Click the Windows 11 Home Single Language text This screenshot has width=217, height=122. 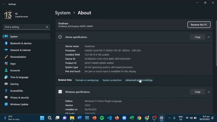[x=103, y=101]
